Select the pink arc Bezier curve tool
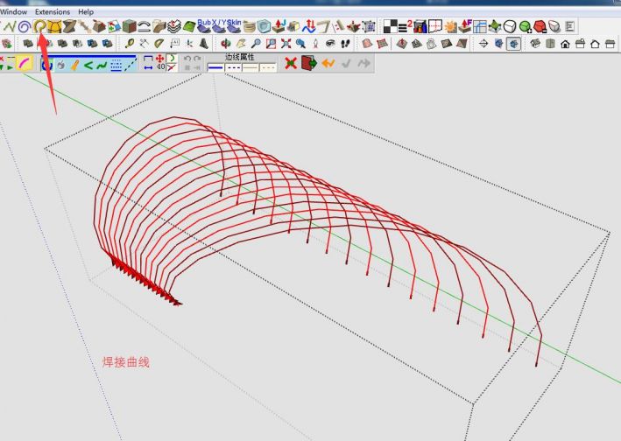The height and width of the screenshot is (441, 621). pyautogui.click(x=25, y=63)
